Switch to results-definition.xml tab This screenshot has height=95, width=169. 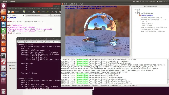coord(36,15)
